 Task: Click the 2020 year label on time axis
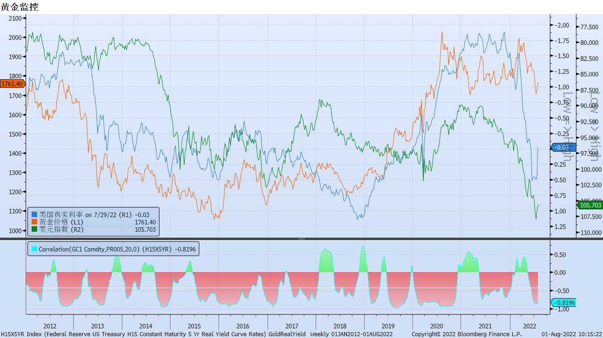pos(436,326)
